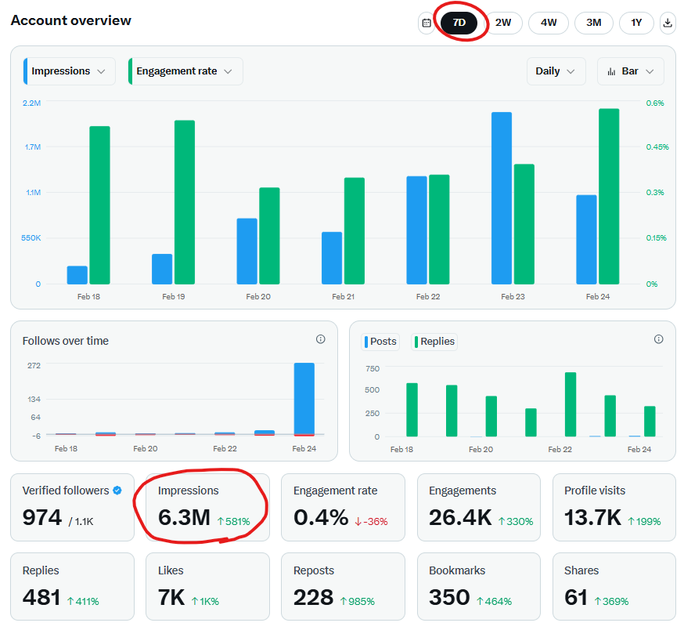Open the calendar date picker icon

coord(427,23)
